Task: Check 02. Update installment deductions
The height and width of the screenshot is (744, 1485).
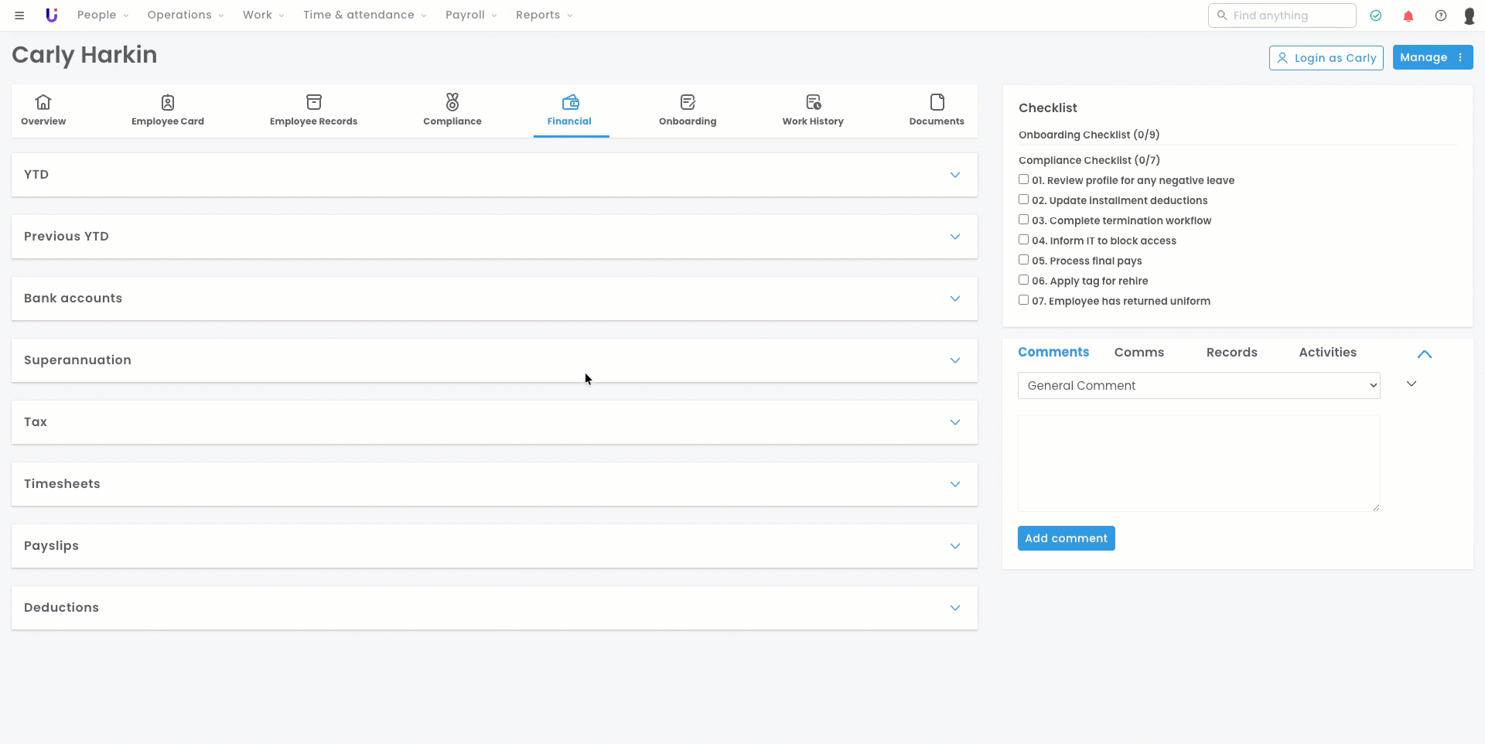Action: tap(1023, 200)
